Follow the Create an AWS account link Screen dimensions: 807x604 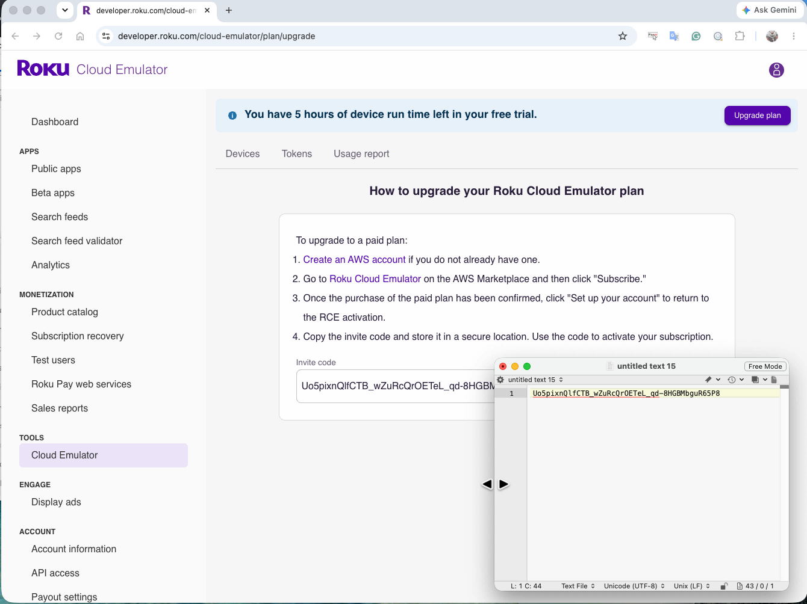pyautogui.click(x=354, y=259)
